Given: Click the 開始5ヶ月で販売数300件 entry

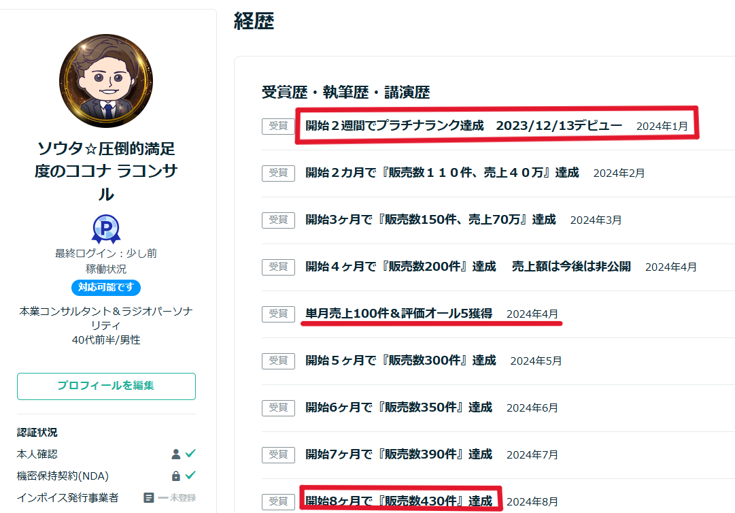Looking at the screenshot, I should 400,361.
